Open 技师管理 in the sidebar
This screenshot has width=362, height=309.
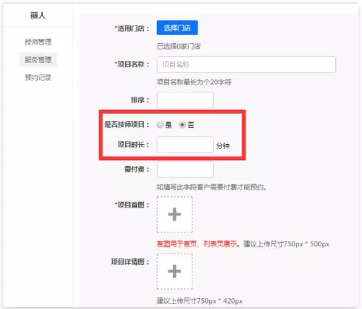coord(38,42)
